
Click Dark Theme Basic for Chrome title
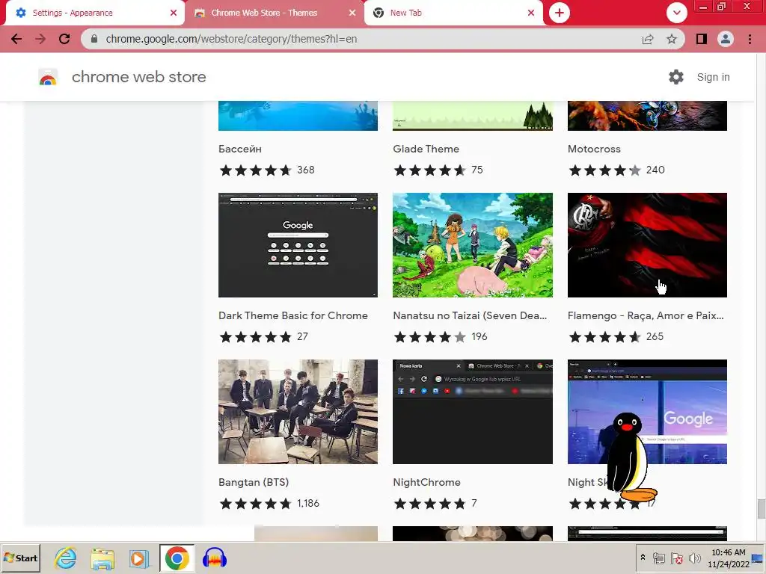(x=293, y=316)
